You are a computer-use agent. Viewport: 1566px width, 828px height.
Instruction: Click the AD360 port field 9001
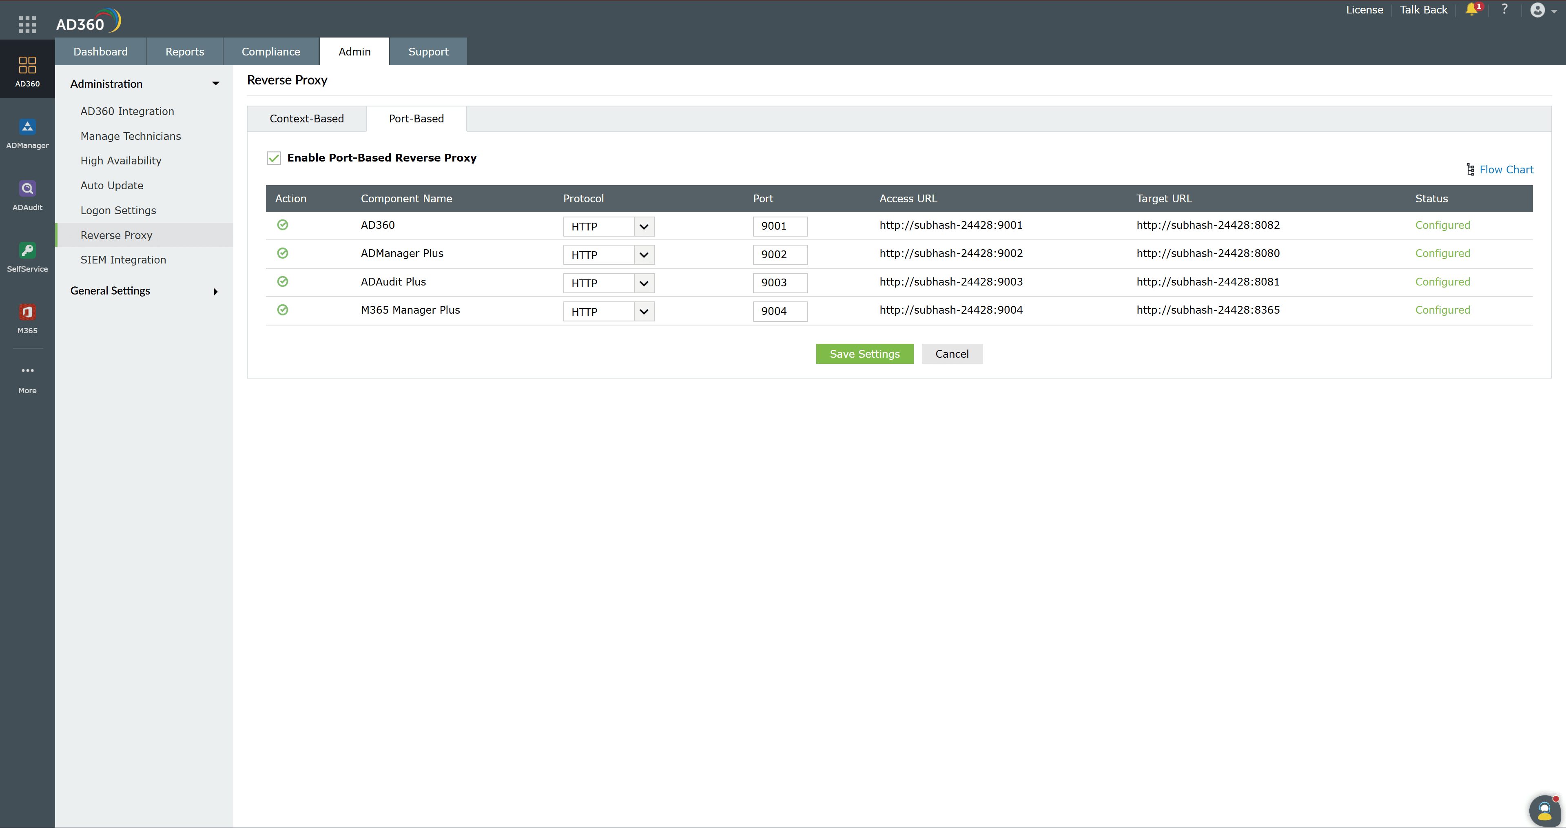(x=780, y=226)
